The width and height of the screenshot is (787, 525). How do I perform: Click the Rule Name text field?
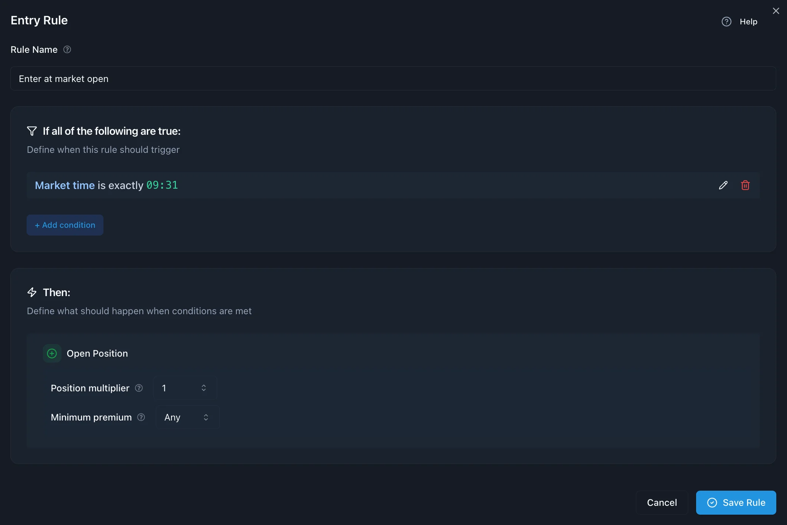[393, 79]
